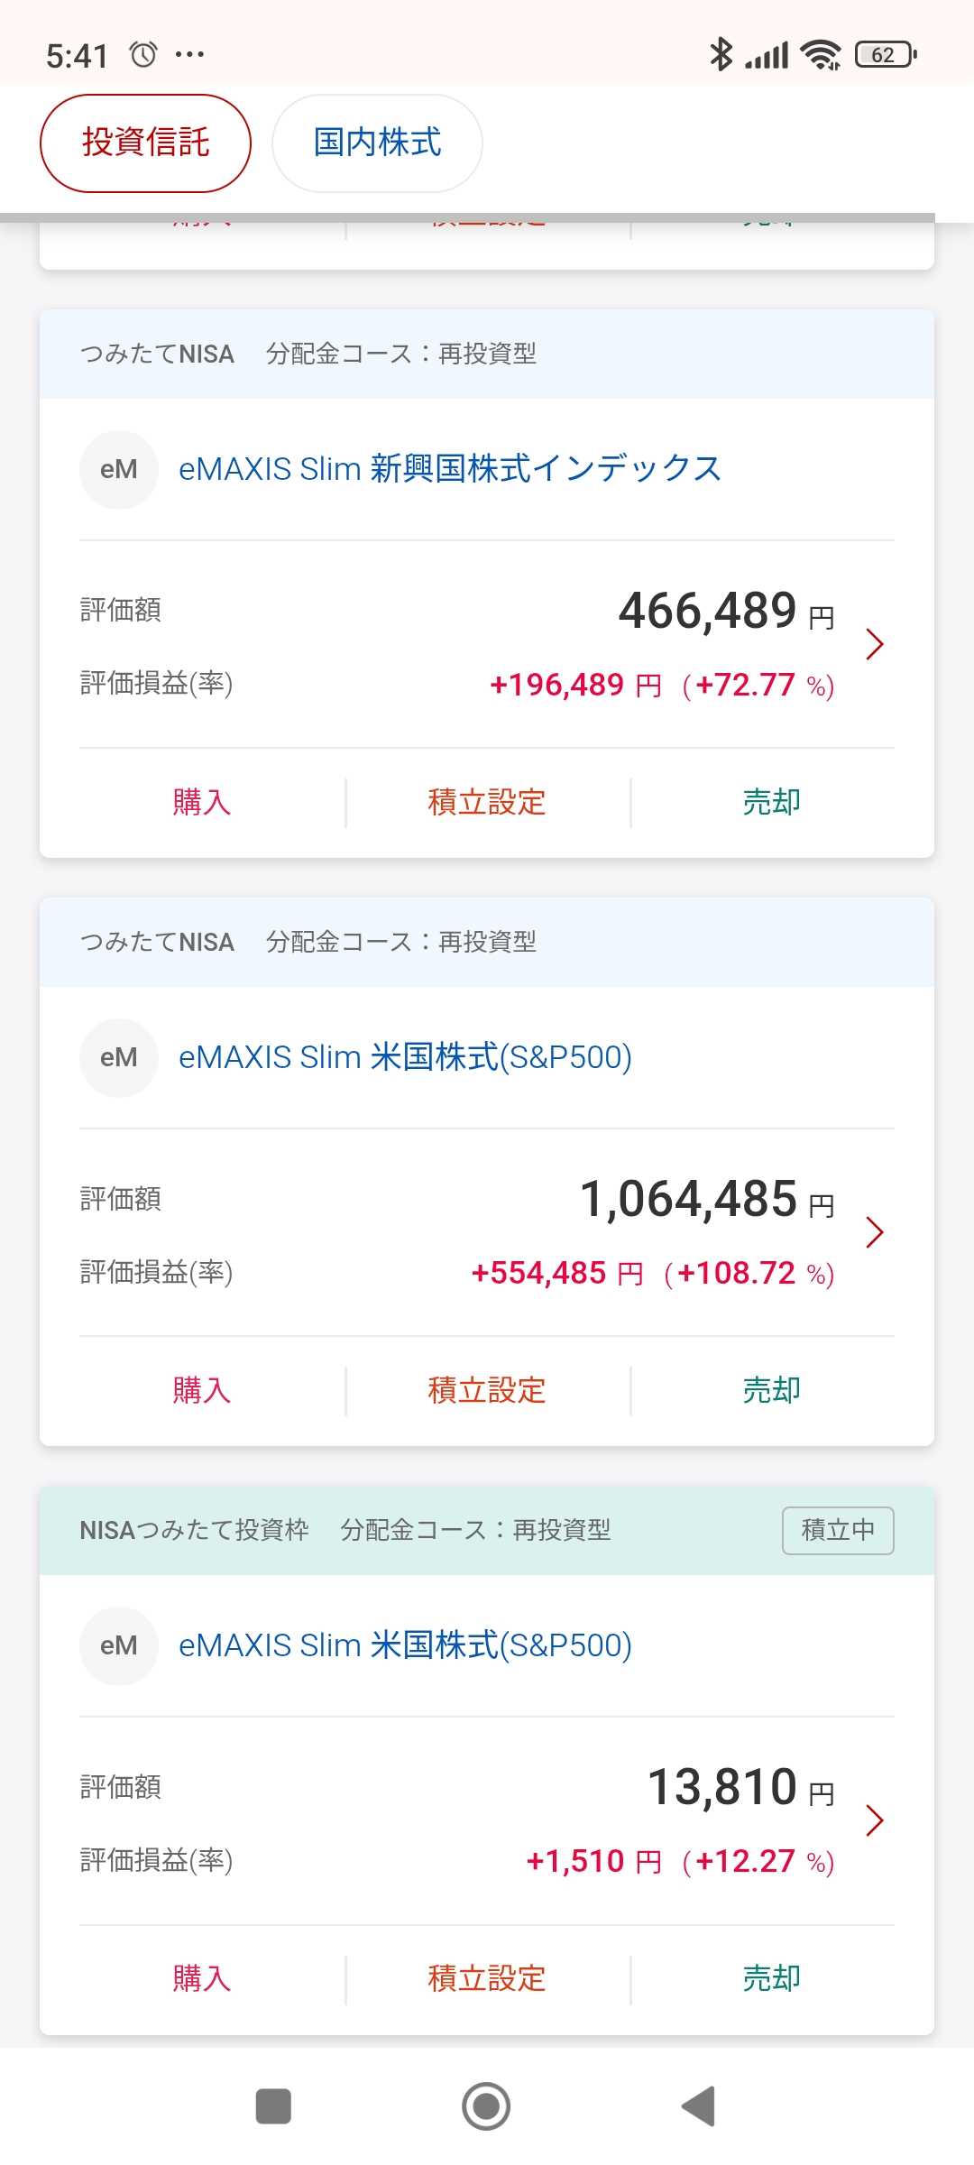
Task: Tap 積立設定 in the 1,064,485円 S&P500 card
Action: click(x=487, y=1390)
